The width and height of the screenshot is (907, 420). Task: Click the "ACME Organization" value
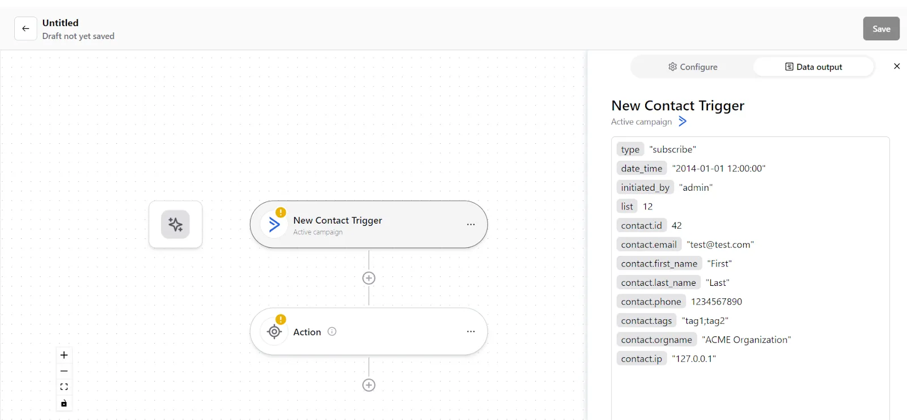point(747,340)
